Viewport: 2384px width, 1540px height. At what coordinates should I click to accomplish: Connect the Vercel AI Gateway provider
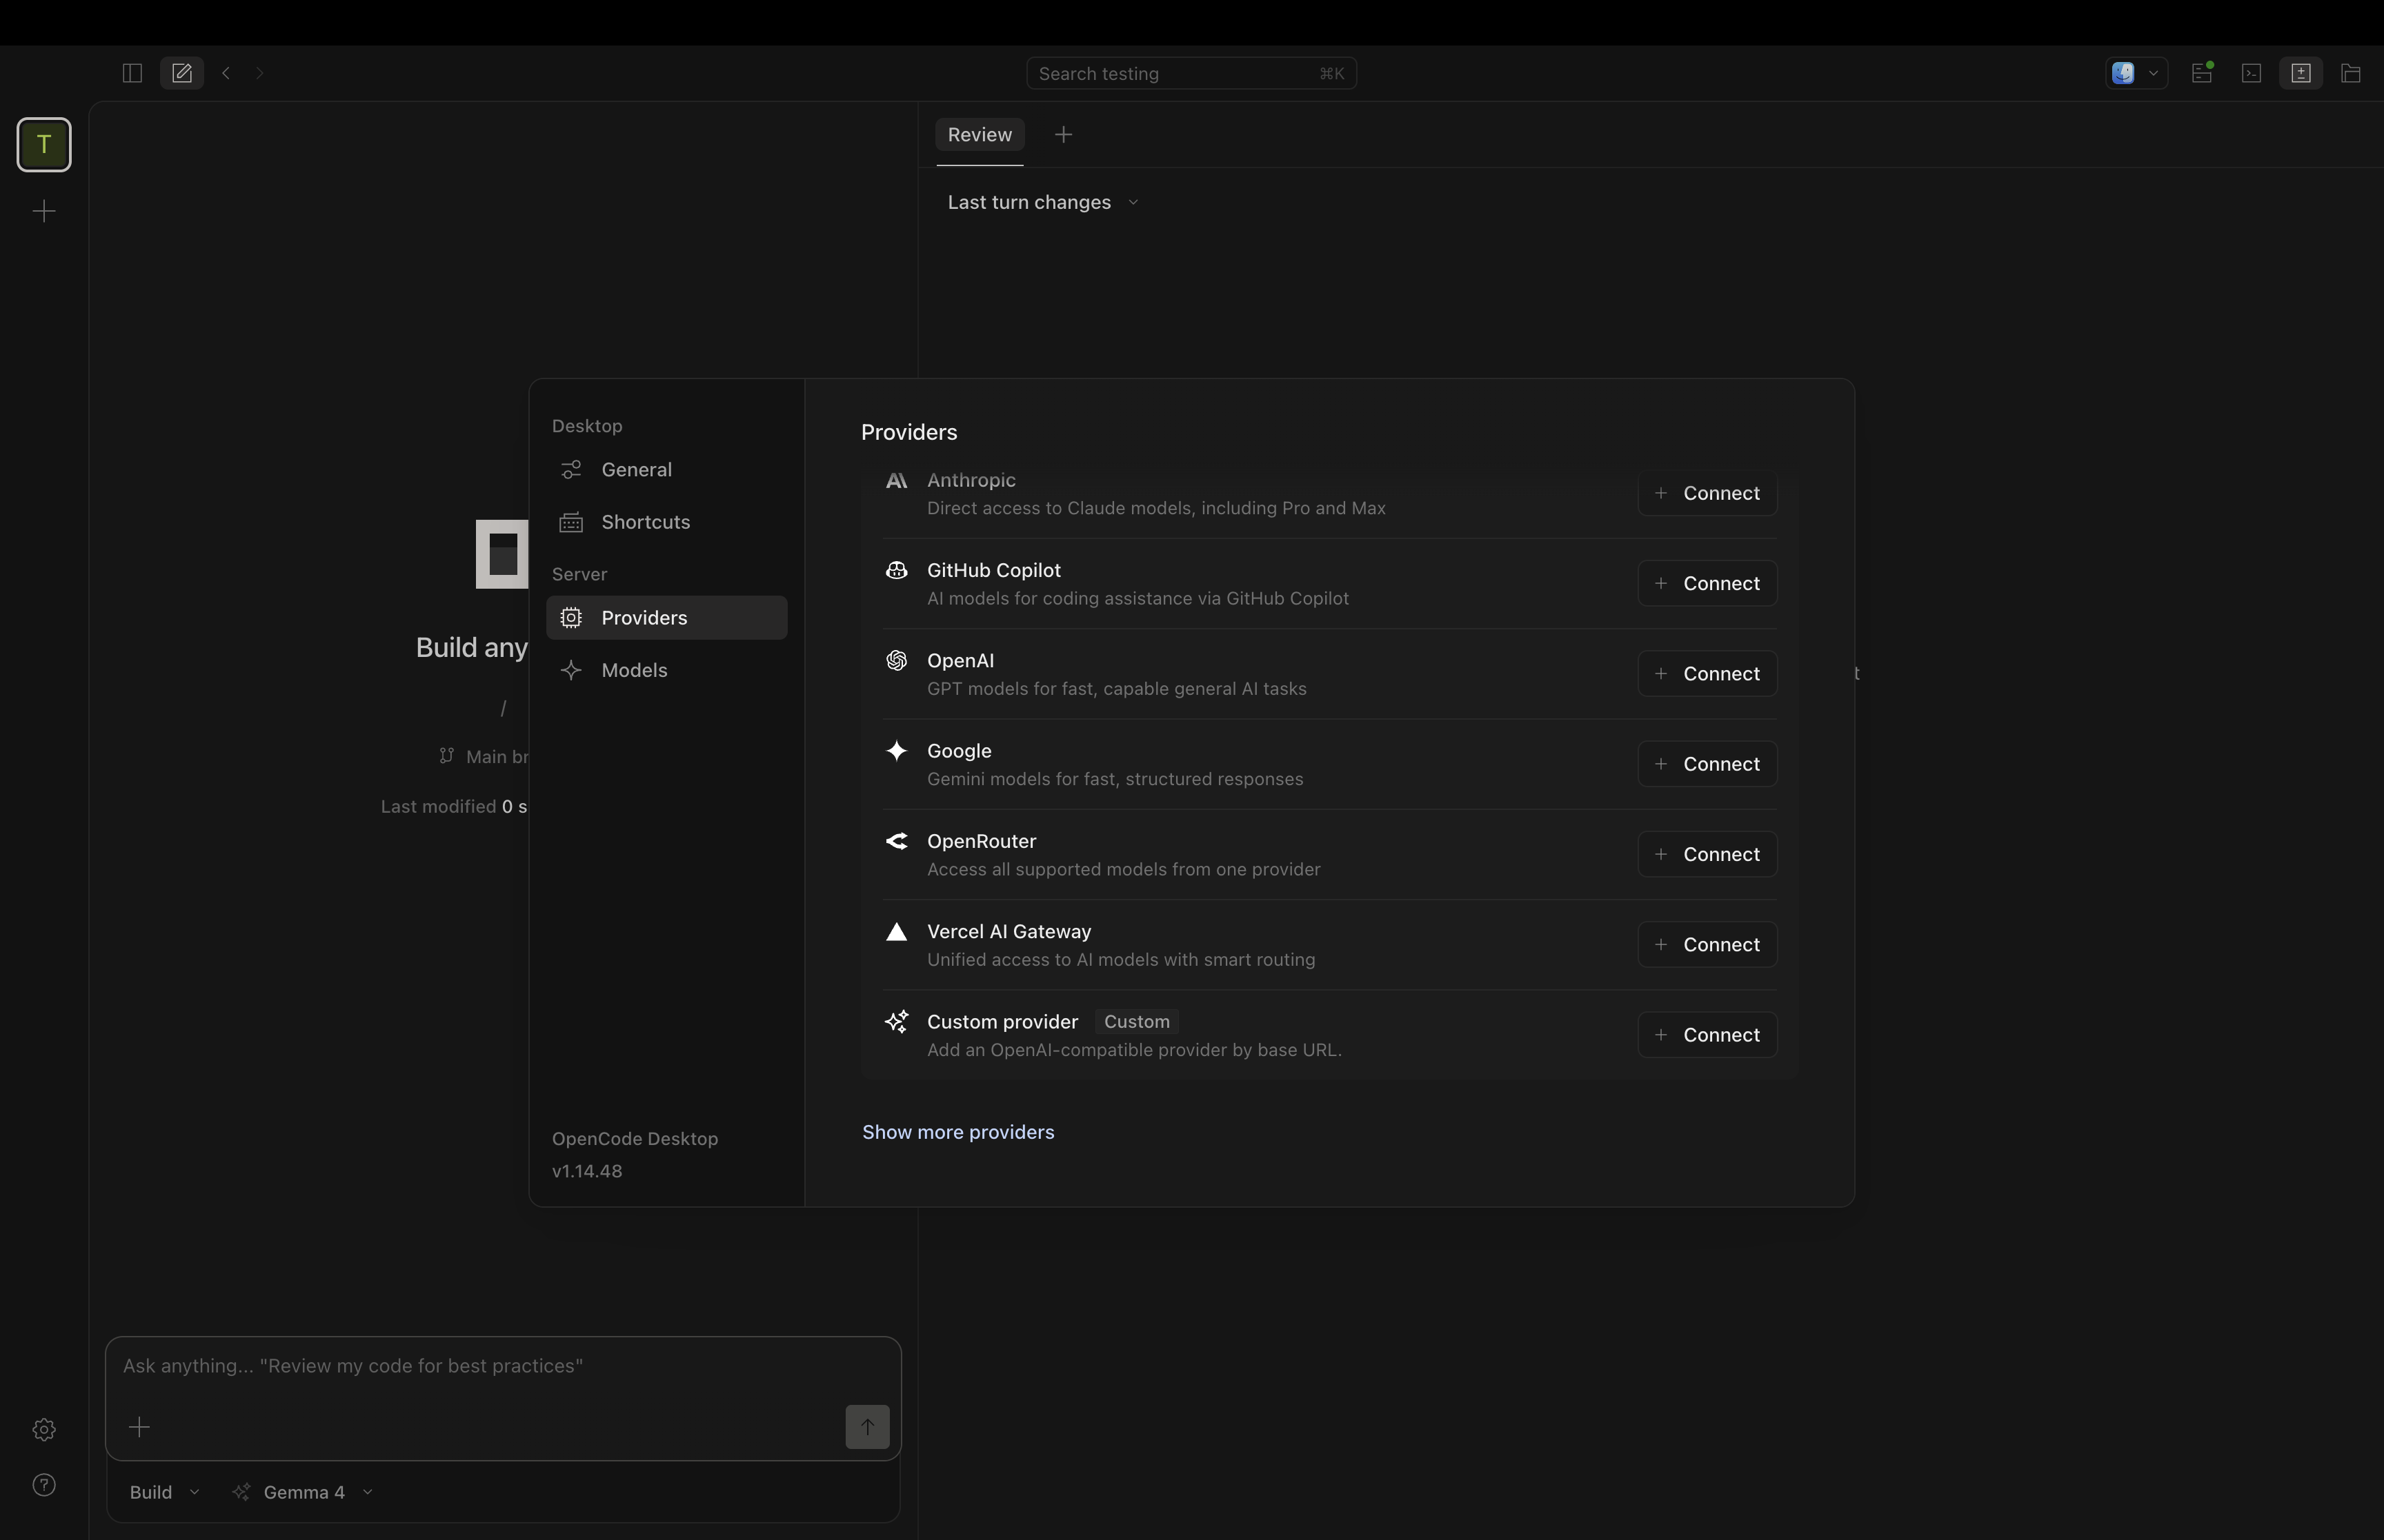1707,944
